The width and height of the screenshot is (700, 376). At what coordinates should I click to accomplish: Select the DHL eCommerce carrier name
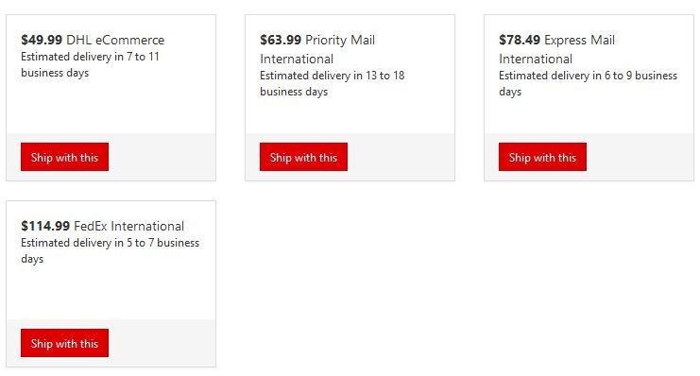(115, 40)
